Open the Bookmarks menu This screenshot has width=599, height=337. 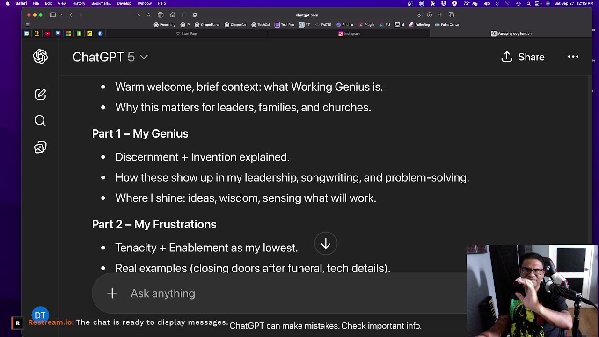101,3
